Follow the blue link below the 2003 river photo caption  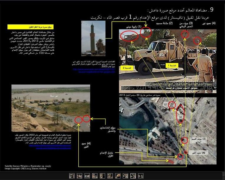[x=59, y=146]
